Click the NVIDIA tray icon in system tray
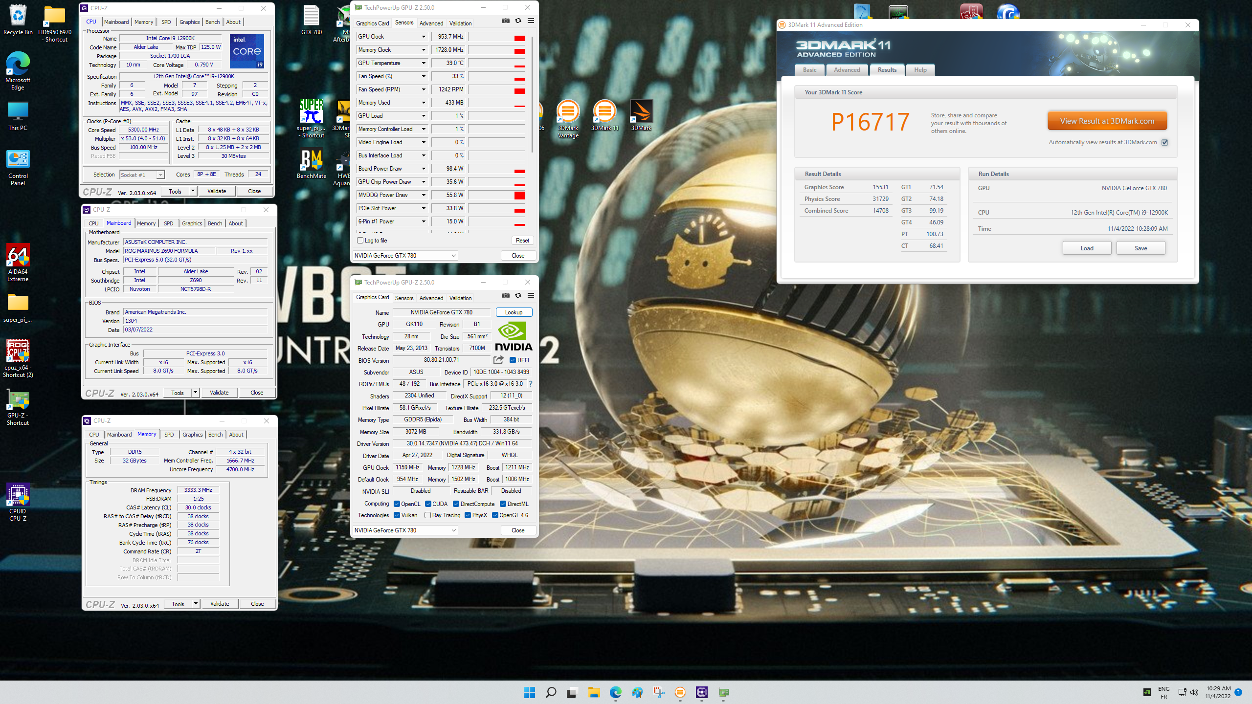1252x704 pixels. (1146, 692)
